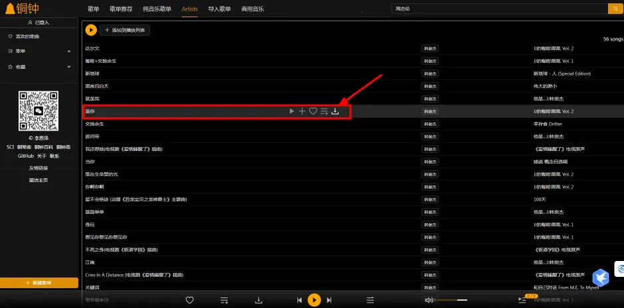The width and height of the screenshot is (624, 308).
Task: Open the 导入歌单 tab
Action: [219, 9]
